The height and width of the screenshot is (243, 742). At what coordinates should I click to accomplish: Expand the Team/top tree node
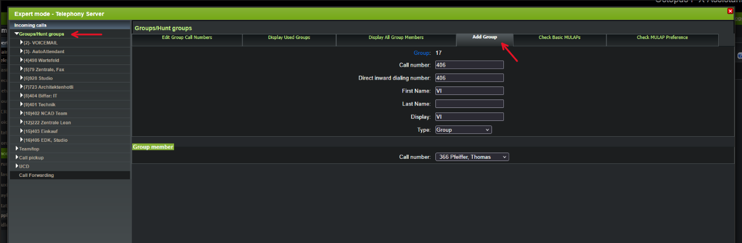[x=17, y=149]
